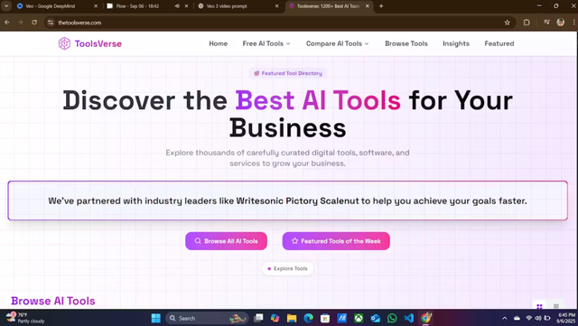This screenshot has height=326, width=578.
Task: Show hidden system tray icons chevron
Action: 504,318
